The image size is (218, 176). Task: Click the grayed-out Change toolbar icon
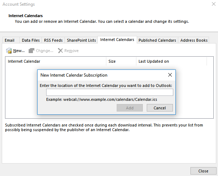point(32,51)
